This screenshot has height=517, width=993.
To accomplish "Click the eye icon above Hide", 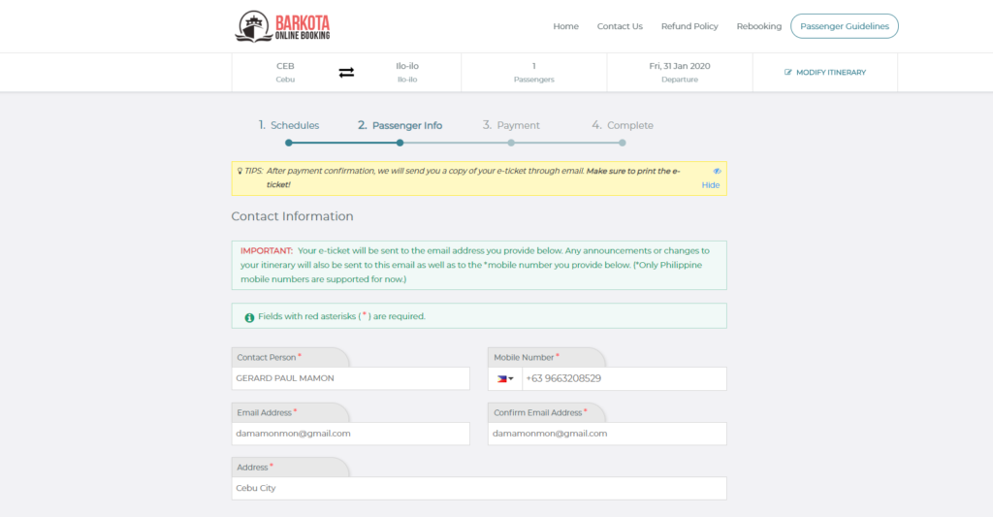I will [717, 171].
